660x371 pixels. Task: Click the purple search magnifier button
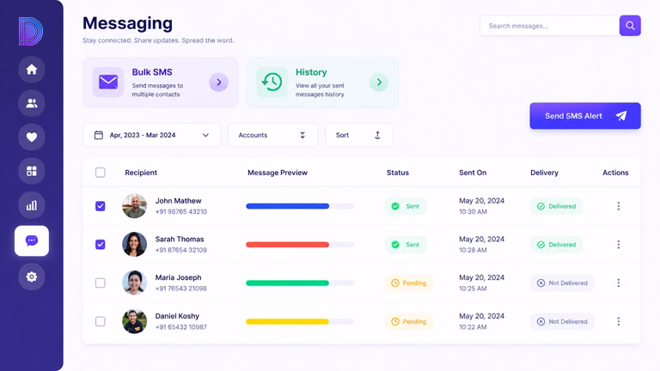coord(630,26)
